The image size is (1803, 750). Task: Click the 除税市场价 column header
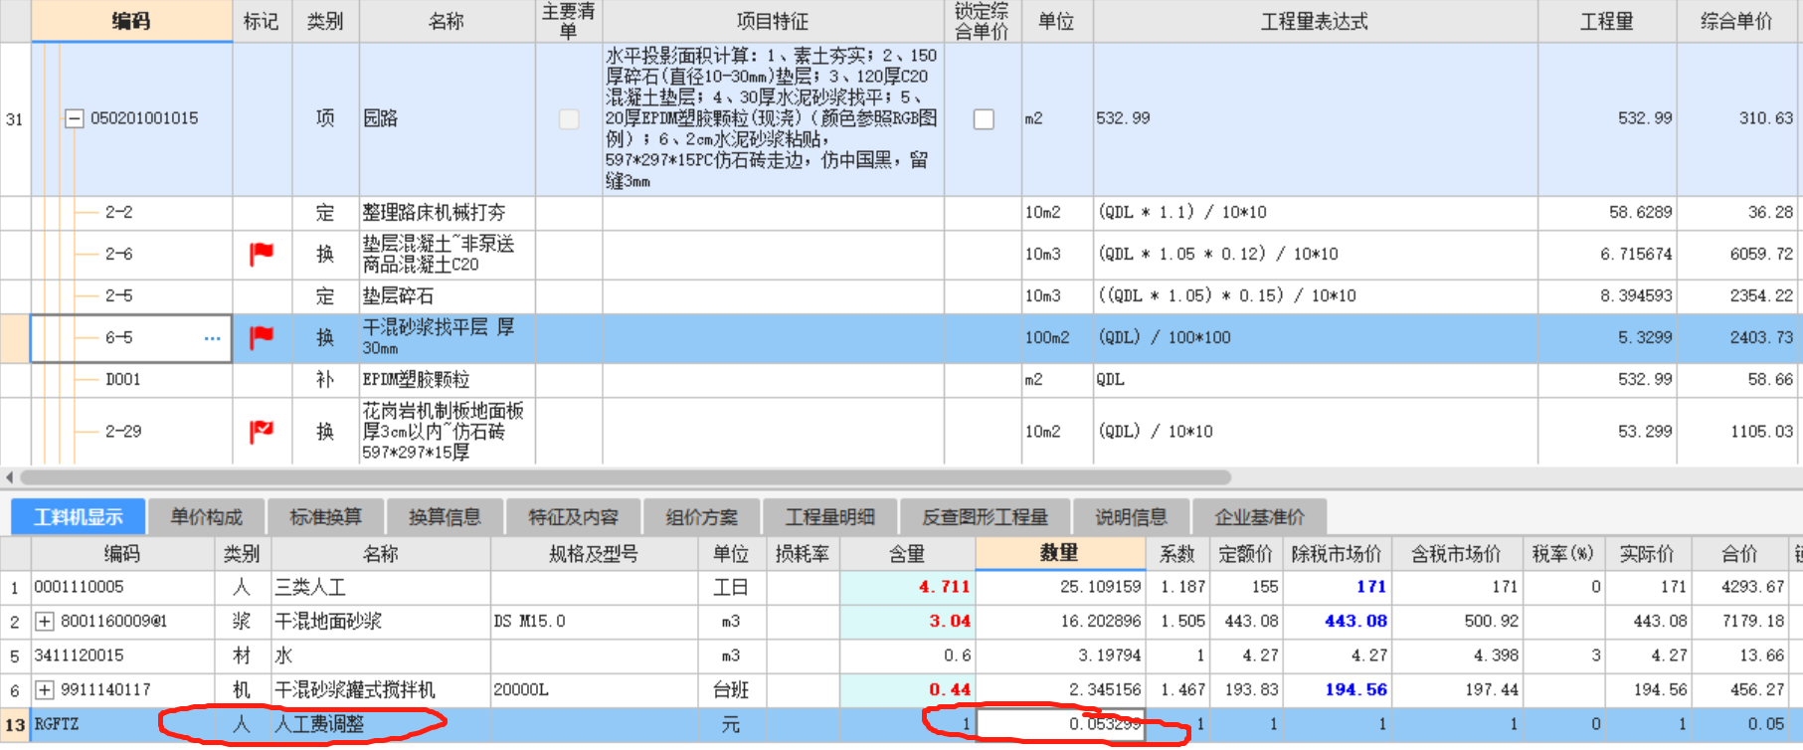1336,554
